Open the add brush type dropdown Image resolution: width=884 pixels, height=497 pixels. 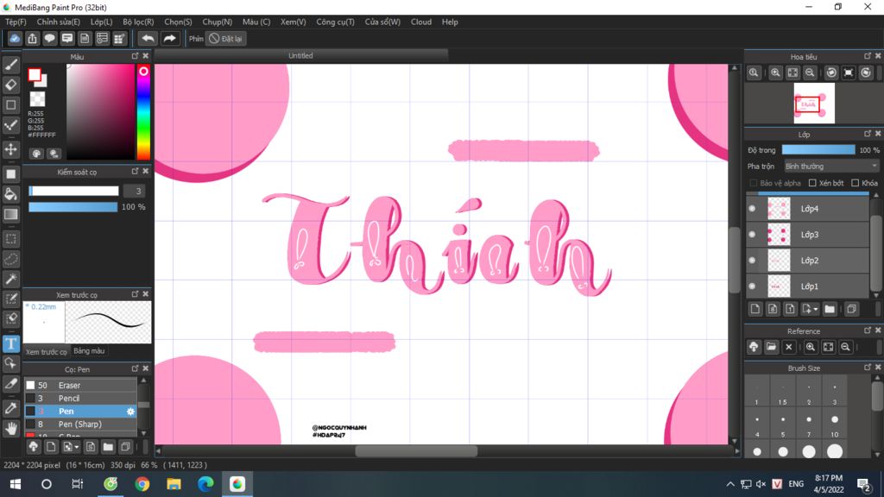(x=77, y=448)
